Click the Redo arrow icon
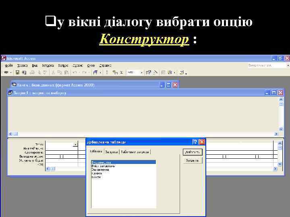The height and width of the screenshot is (217, 290). tap(84, 72)
